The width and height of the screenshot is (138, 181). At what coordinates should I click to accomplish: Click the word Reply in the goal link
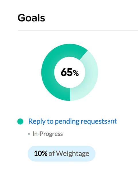37,122
